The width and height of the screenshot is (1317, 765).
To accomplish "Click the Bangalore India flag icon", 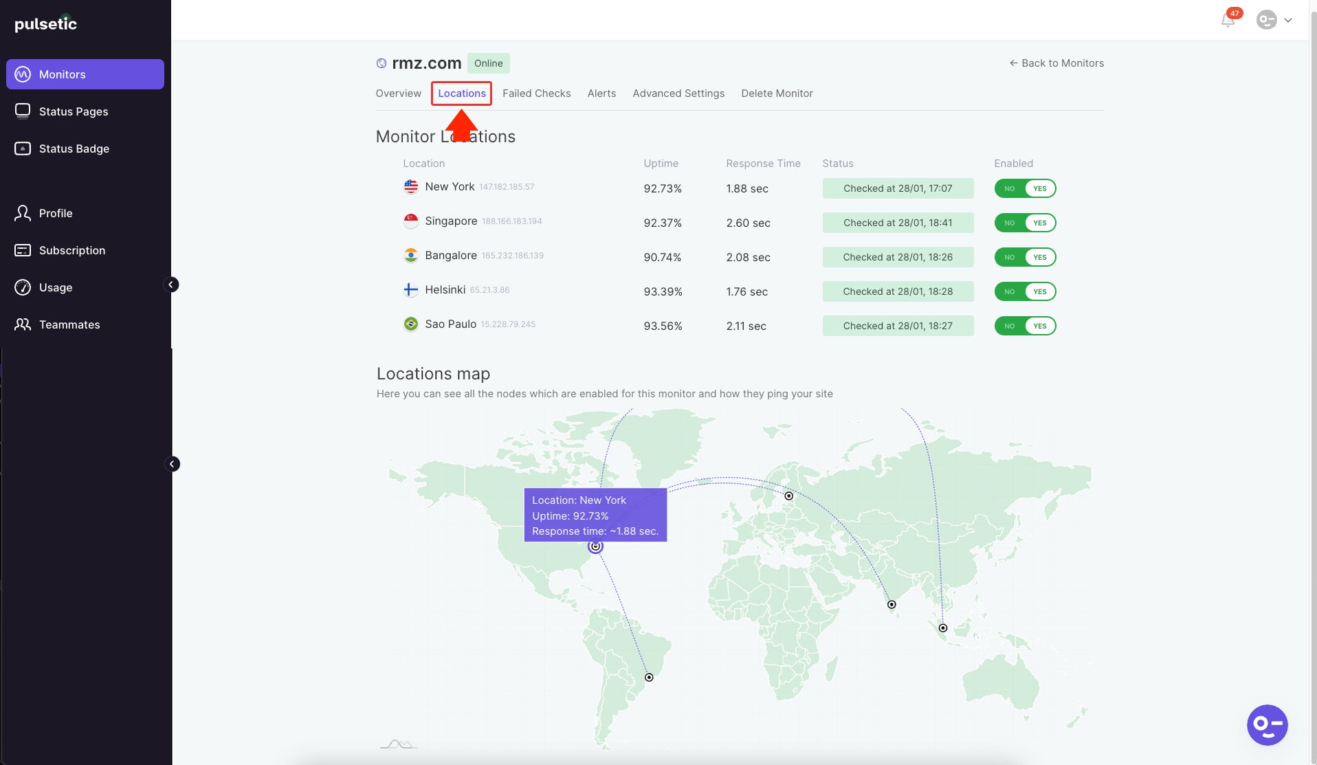I will 411,255.
